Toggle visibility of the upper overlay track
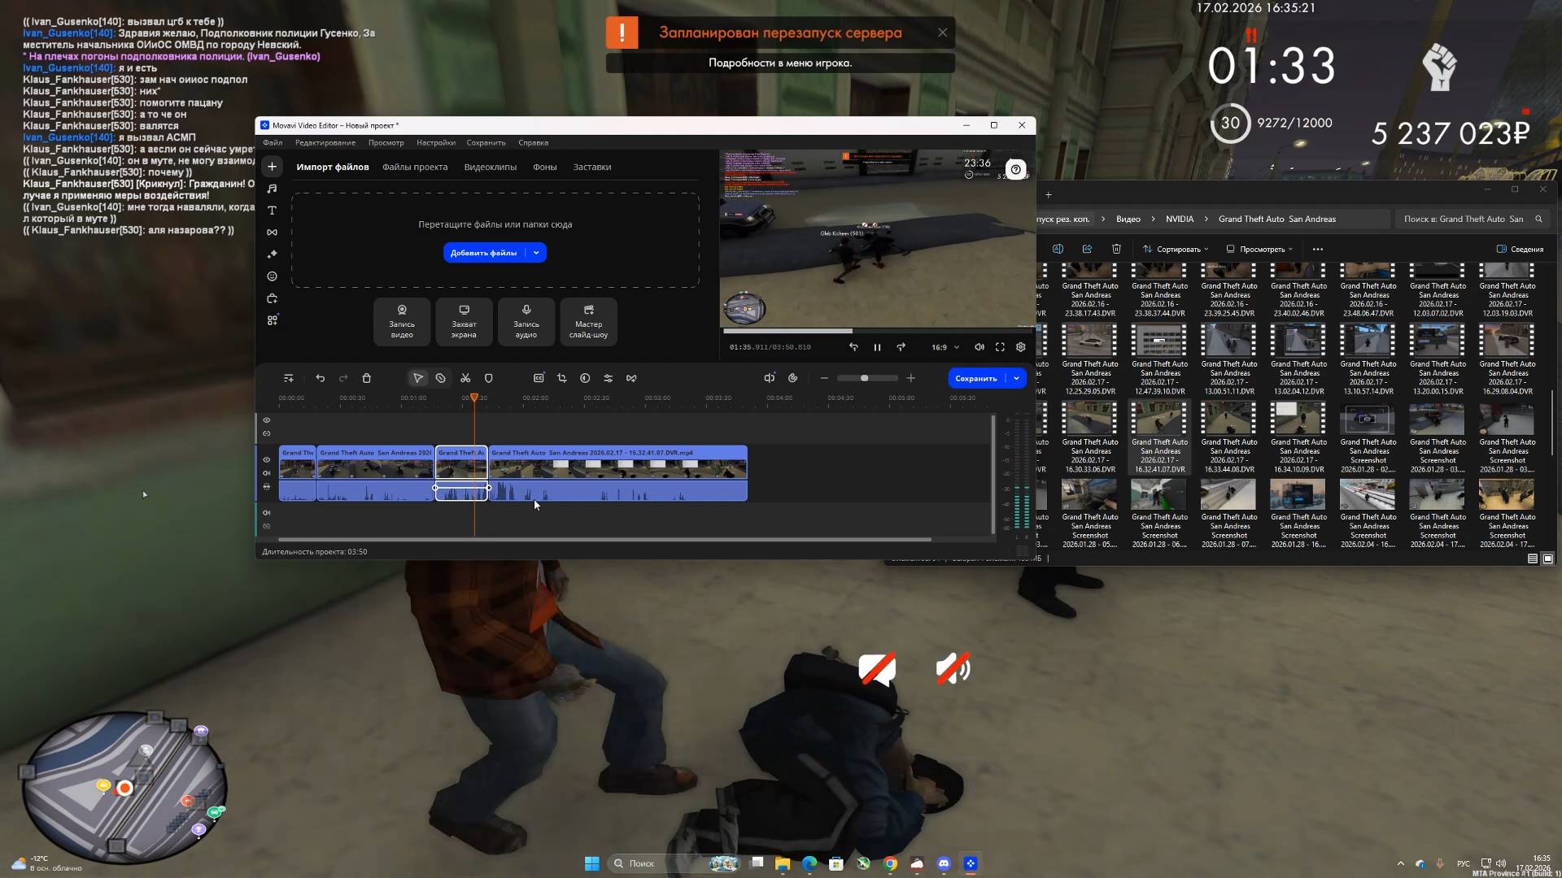This screenshot has height=878, width=1562. coord(266,420)
